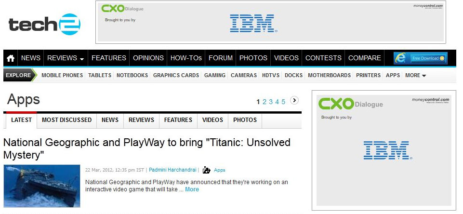Click CXO Dialogue logo in sidebar ad
This screenshot has width=463, height=214.
tap(350, 104)
